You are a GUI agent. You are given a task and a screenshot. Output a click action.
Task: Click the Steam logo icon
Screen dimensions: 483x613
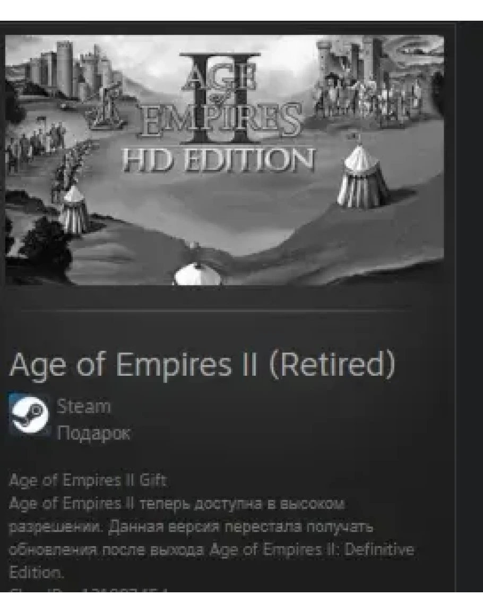[30, 415]
